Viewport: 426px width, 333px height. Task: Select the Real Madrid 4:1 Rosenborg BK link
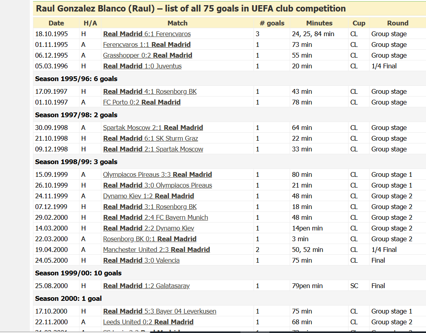[150, 92]
